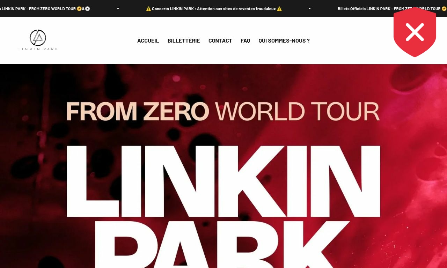This screenshot has width=447, height=268.
Task: Click the "Billets Officiels LINKIN PARK" announcement
Action: 364,9
